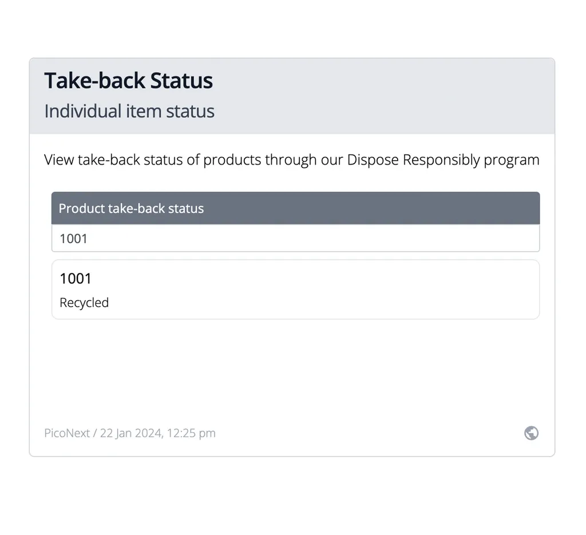Click the Dispose Responsibly program description text
586x535 pixels.
coord(292,159)
